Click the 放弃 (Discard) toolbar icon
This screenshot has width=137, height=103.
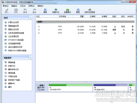16,11
